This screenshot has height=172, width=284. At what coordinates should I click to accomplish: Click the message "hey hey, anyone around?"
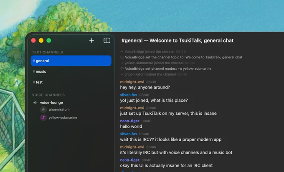click(x=145, y=87)
